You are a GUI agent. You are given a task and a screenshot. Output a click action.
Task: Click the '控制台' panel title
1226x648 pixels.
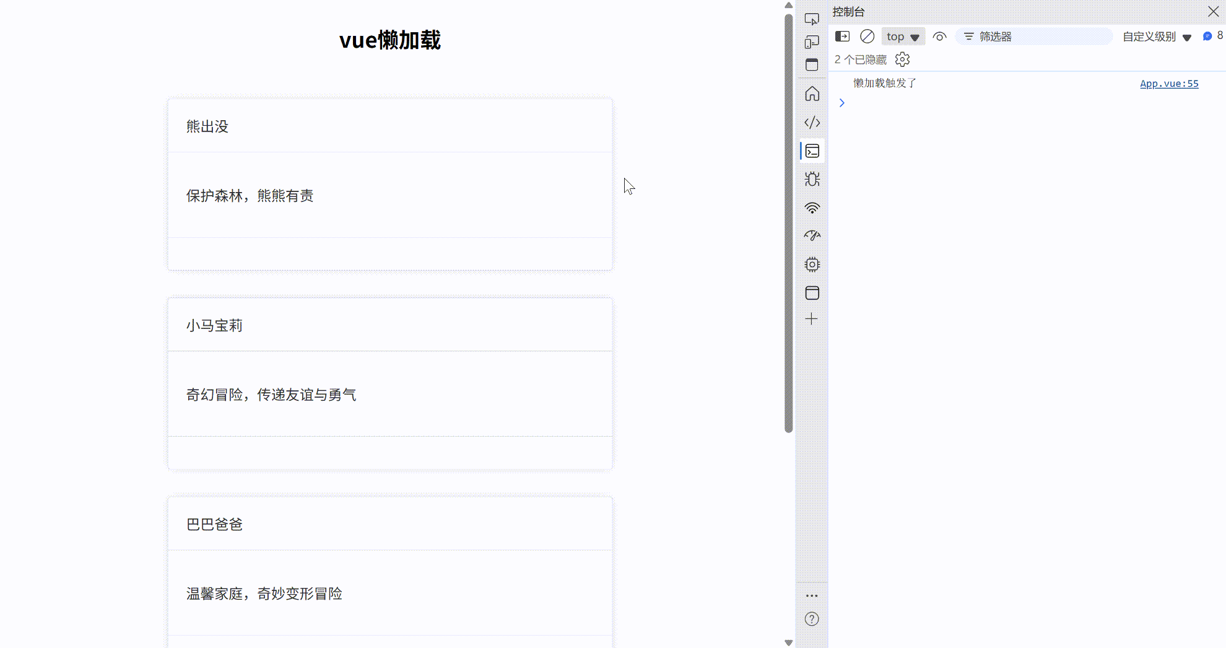point(848,12)
